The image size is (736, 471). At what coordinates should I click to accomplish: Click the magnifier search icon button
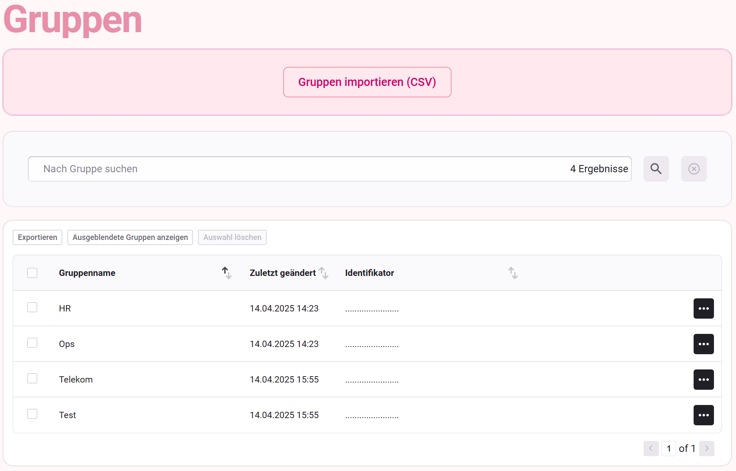point(656,169)
